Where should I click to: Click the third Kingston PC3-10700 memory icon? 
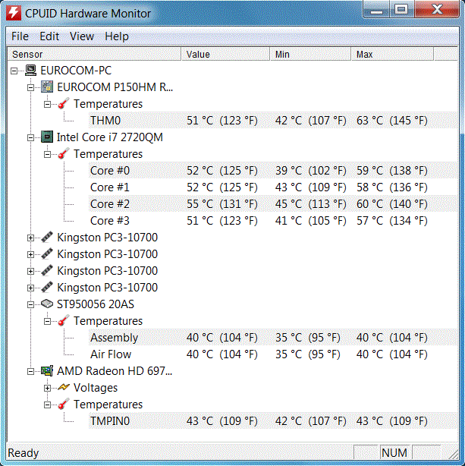(x=47, y=271)
